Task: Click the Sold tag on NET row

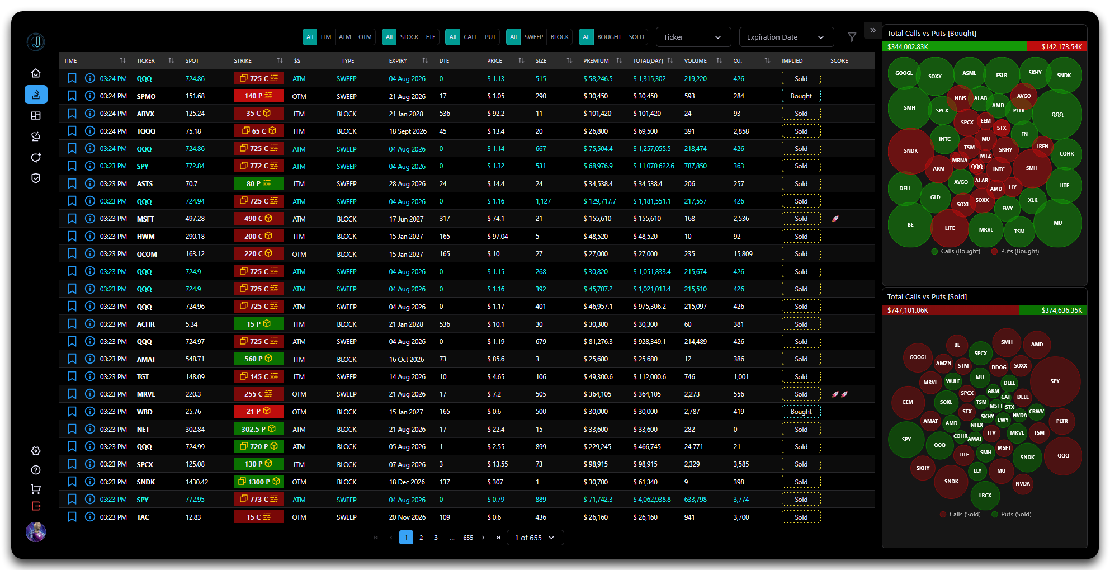Action: pyautogui.click(x=801, y=429)
